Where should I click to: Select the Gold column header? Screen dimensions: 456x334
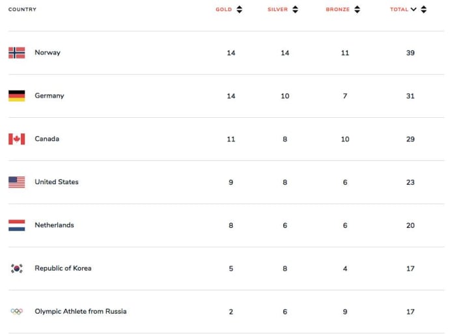pyautogui.click(x=223, y=10)
